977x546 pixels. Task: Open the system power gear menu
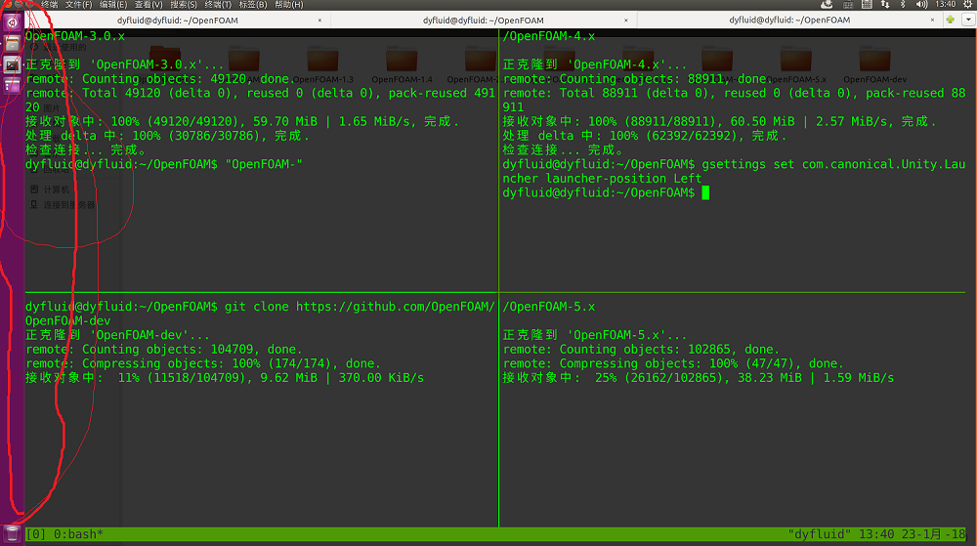[968, 4]
